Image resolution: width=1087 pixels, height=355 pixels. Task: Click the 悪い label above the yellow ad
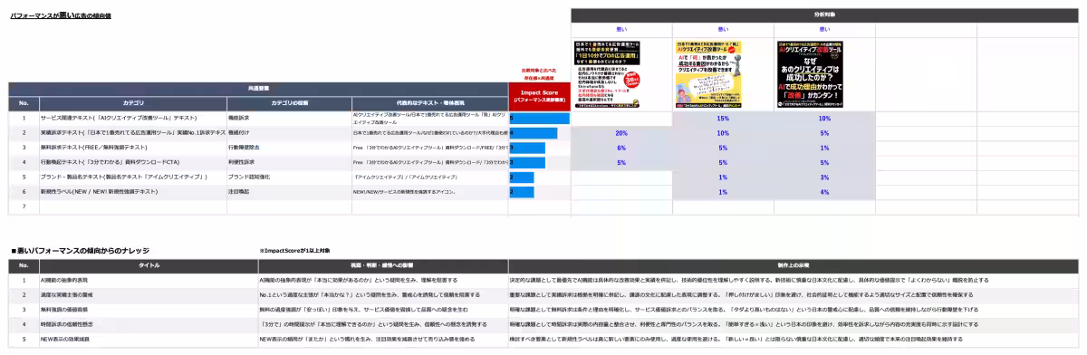[723, 30]
